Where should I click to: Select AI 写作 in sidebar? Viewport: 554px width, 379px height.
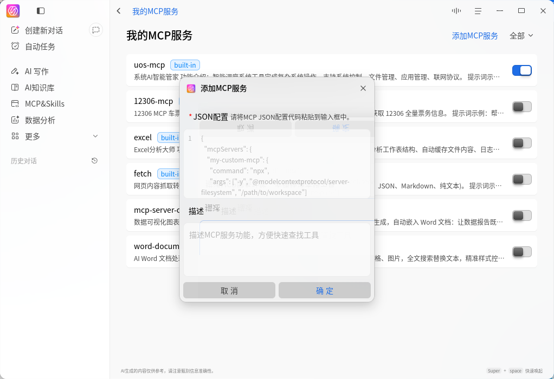(x=37, y=71)
